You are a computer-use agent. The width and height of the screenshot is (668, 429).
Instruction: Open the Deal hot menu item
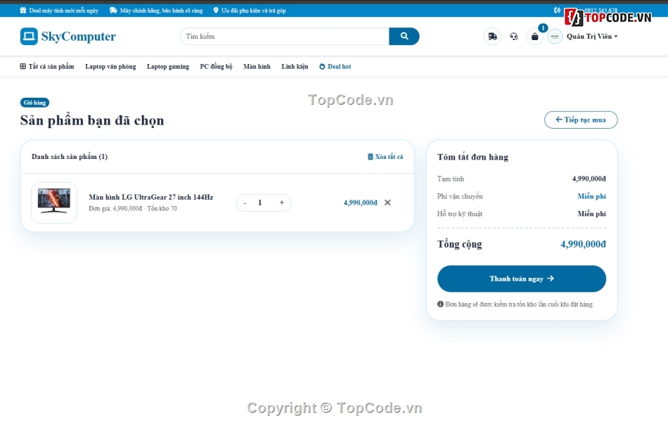pyautogui.click(x=335, y=66)
